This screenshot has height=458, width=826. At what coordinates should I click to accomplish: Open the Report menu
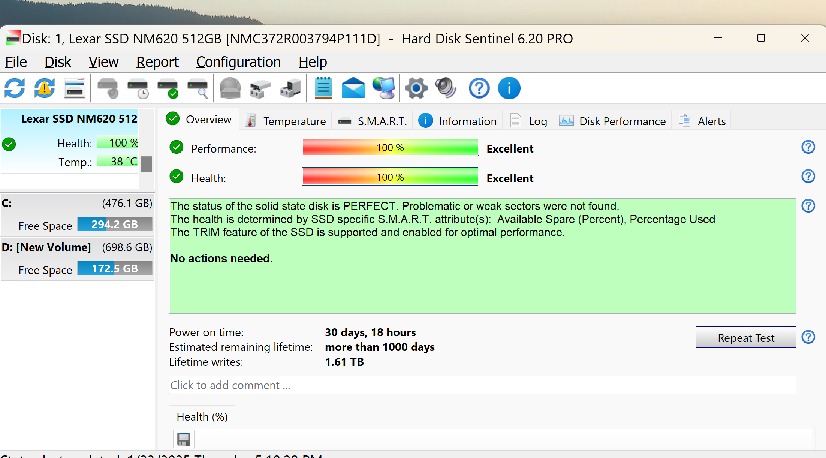(157, 62)
